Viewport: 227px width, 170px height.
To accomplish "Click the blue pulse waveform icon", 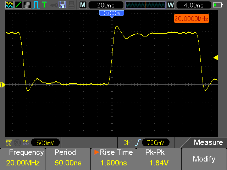I will 36,5.
